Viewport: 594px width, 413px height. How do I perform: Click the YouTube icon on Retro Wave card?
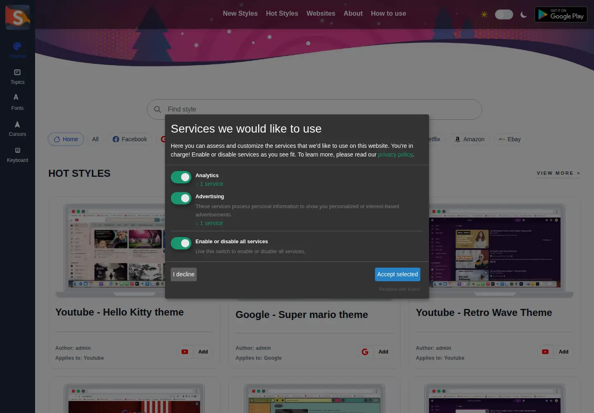(545, 352)
